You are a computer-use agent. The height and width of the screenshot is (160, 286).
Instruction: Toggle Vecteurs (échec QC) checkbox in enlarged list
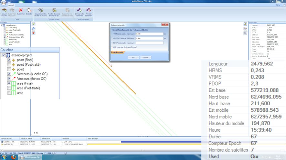pyautogui.click(x=9, y=79)
